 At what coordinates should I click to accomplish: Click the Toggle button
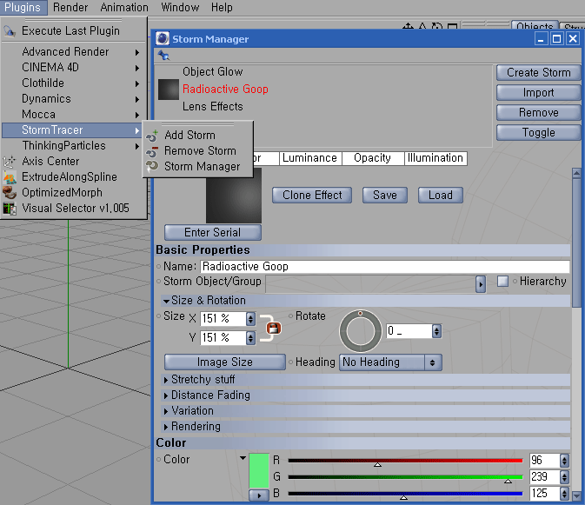click(538, 133)
